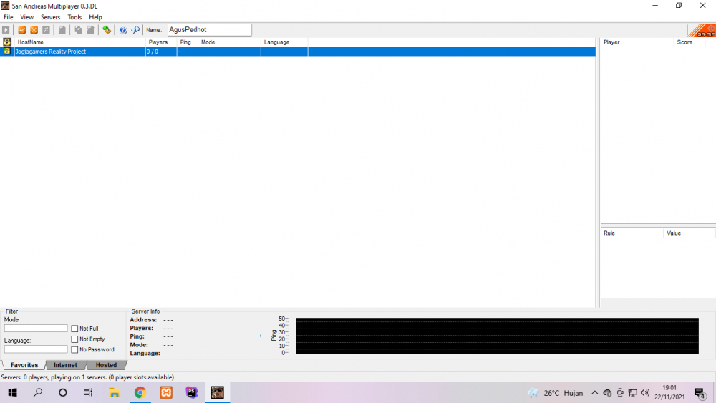This screenshot has height=403, width=716.
Task: Sort by Ping column header
Action: tap(187, 42)
